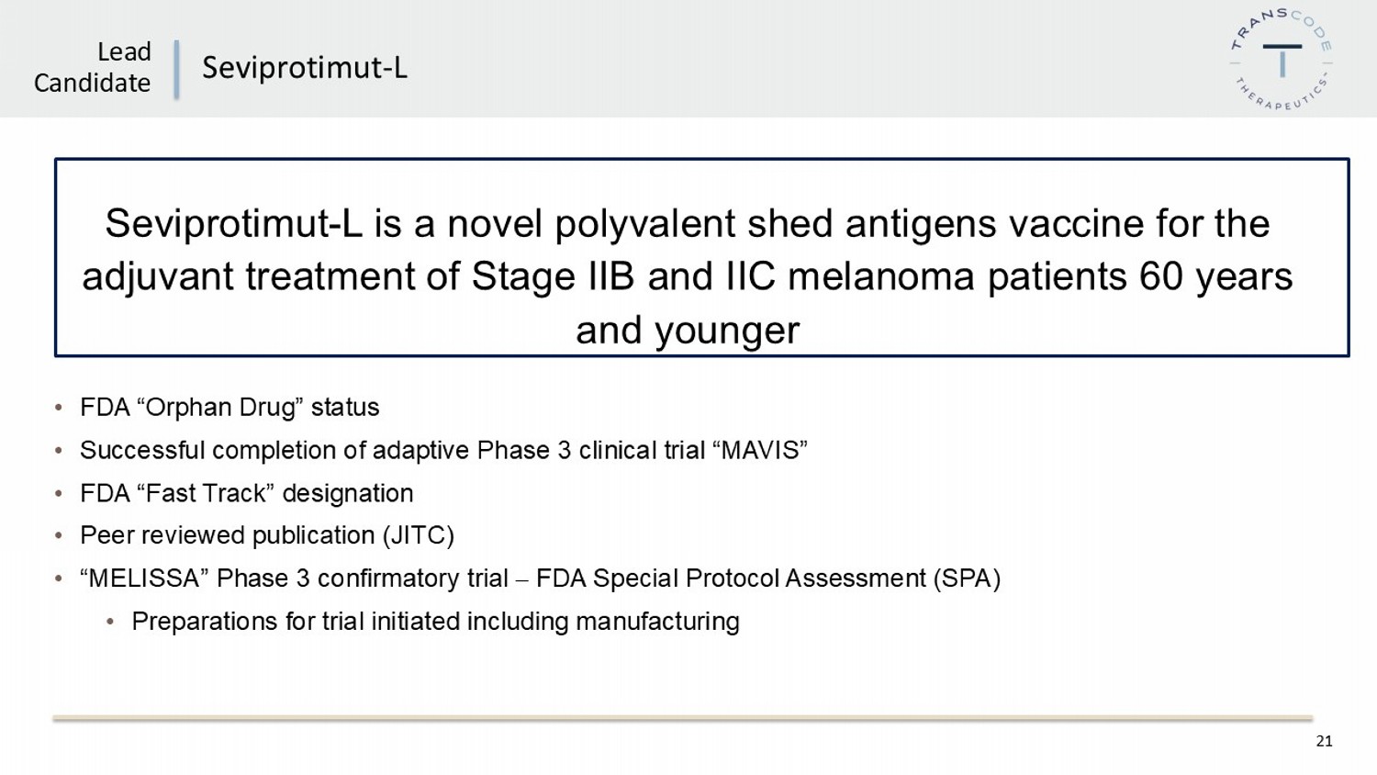This screenshot has width=1377, height=775.
Task: Select the FDA "Fast Track" designation bullet
Action: point(246,493)
